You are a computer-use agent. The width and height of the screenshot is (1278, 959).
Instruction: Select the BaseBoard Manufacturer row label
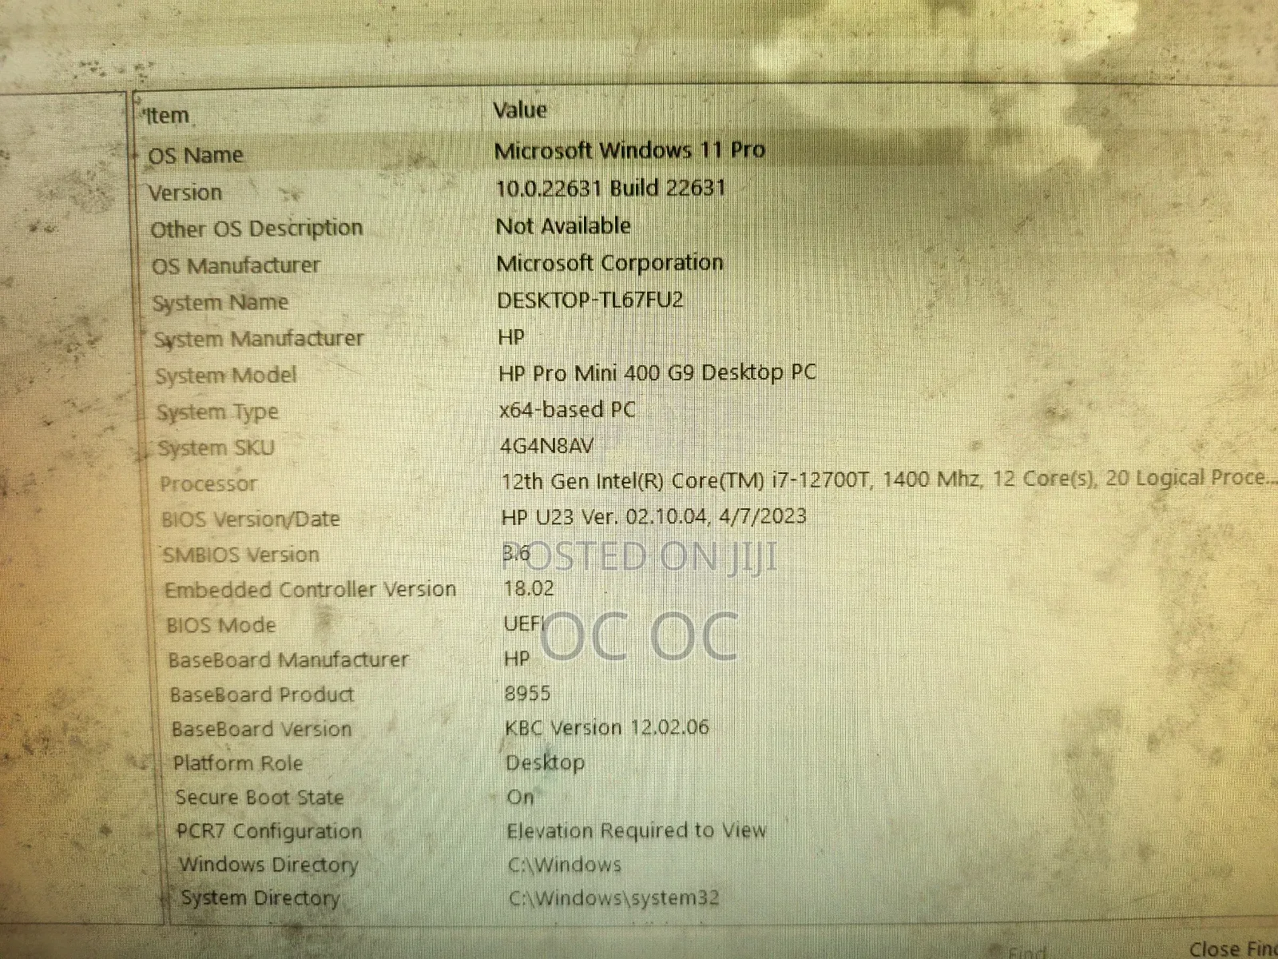[288, 660]
